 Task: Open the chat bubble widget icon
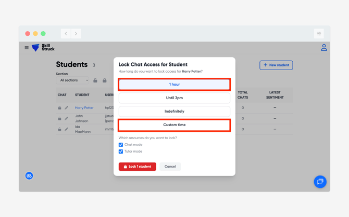tap(320, 182)
